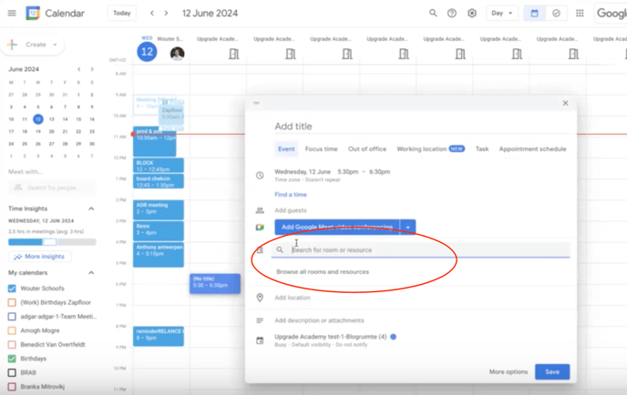Click the blue color dot next to calendar name
Image resolution: width=627 pixels, height=395 pixels.
(394, 337)
